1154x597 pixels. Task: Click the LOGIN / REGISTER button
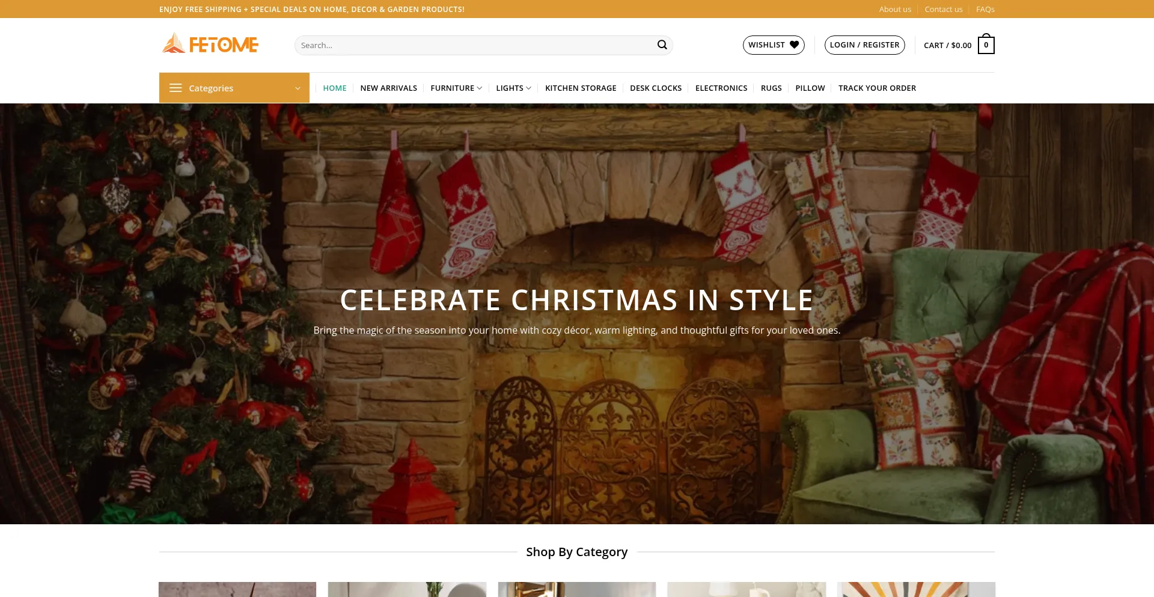click(x=864, y=44)
